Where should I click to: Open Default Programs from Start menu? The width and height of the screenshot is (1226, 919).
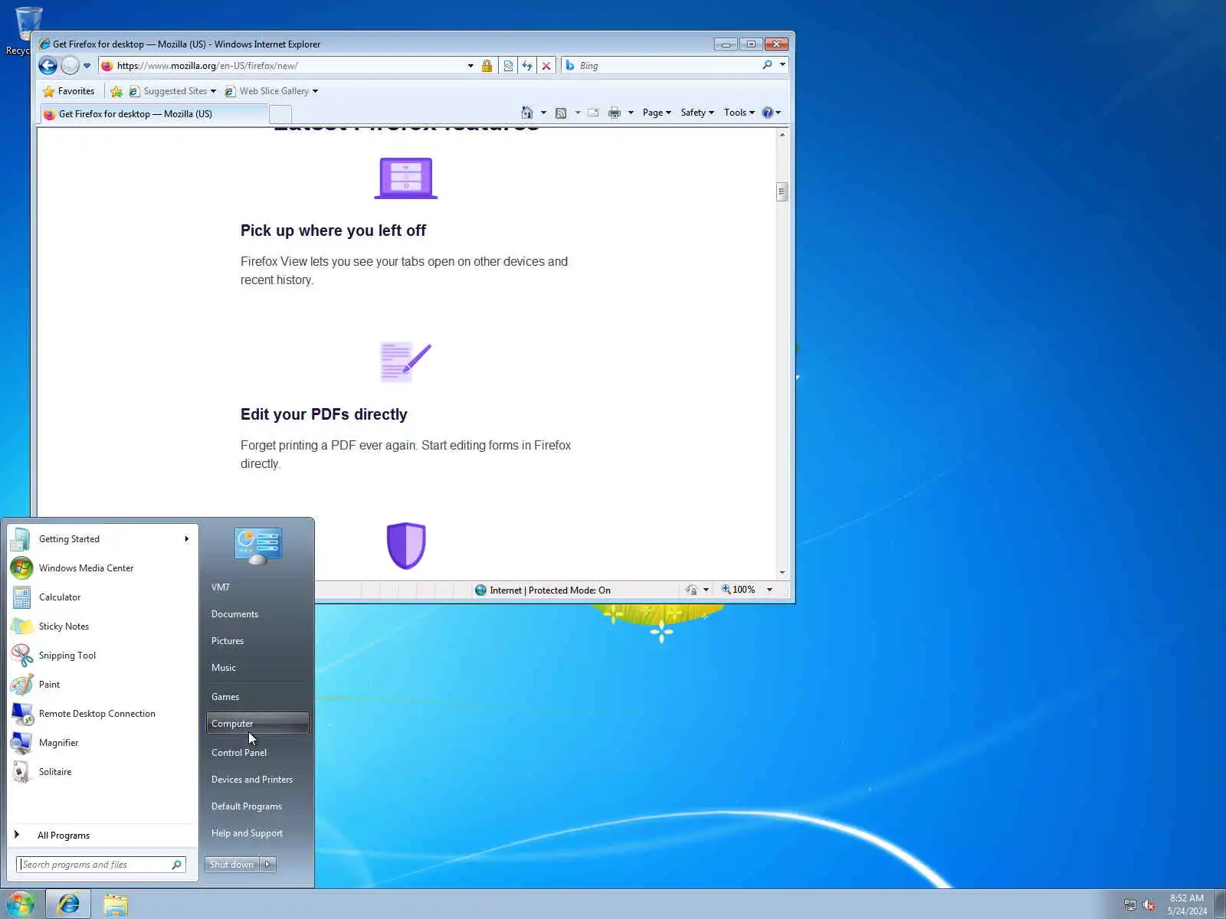(x=257, y=806)
